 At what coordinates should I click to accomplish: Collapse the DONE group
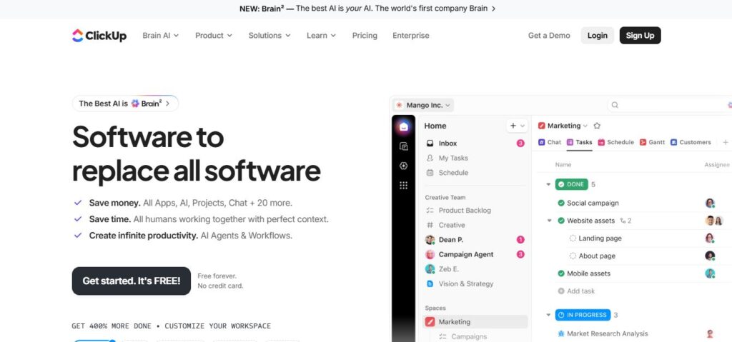pyautogui.click(x=548, y=184)
